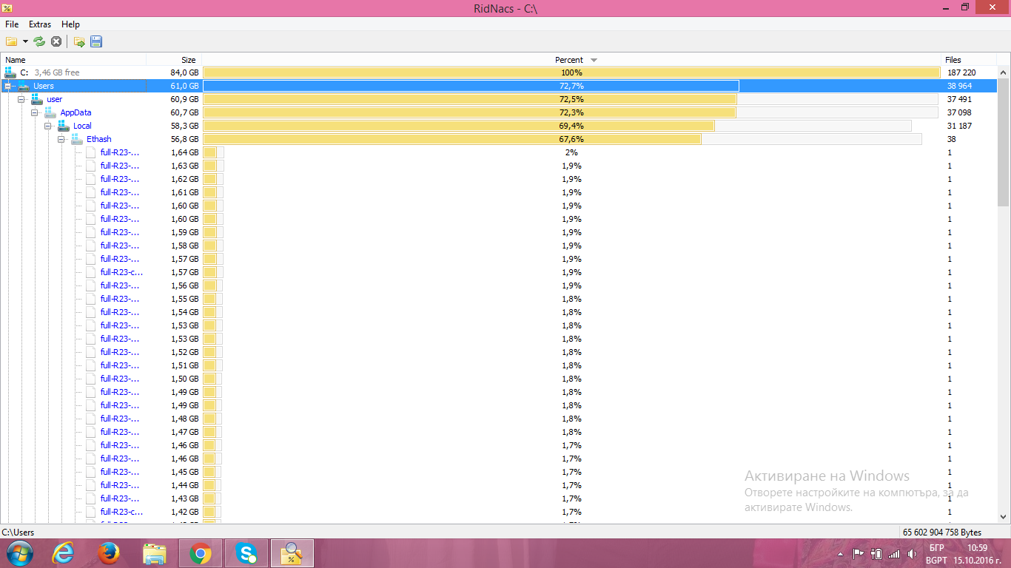Click the green refresh arrows icon
1011x568 pixels.
point(39,41)
